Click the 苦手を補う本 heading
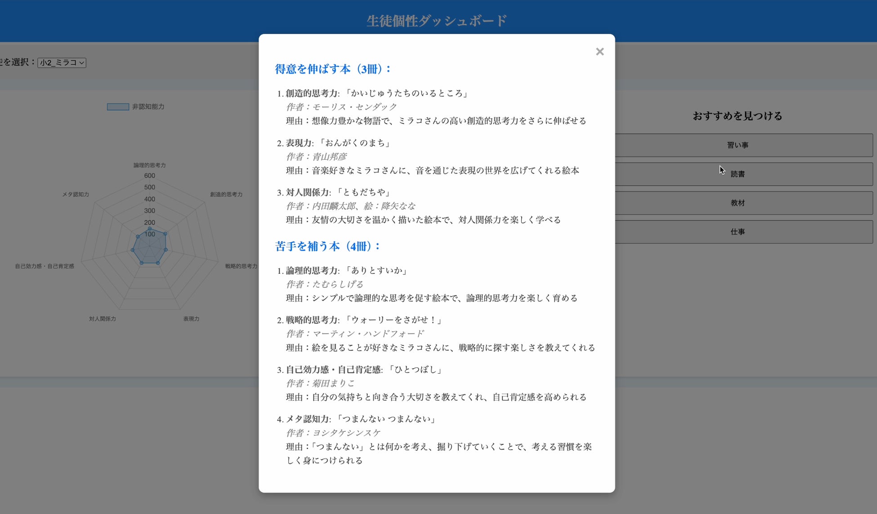877x514 pixels. pyautogui.click(x=327, y=246)
